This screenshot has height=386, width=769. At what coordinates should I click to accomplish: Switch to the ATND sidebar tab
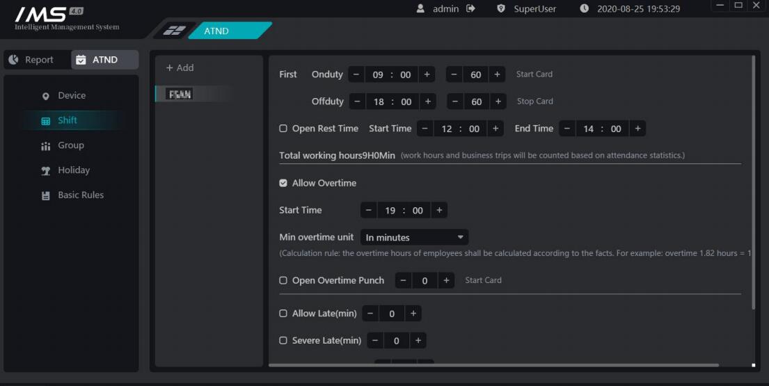[x=105, y=60]
